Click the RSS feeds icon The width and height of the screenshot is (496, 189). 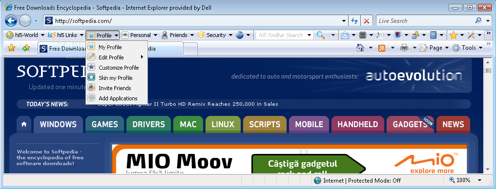pos(382,48)
